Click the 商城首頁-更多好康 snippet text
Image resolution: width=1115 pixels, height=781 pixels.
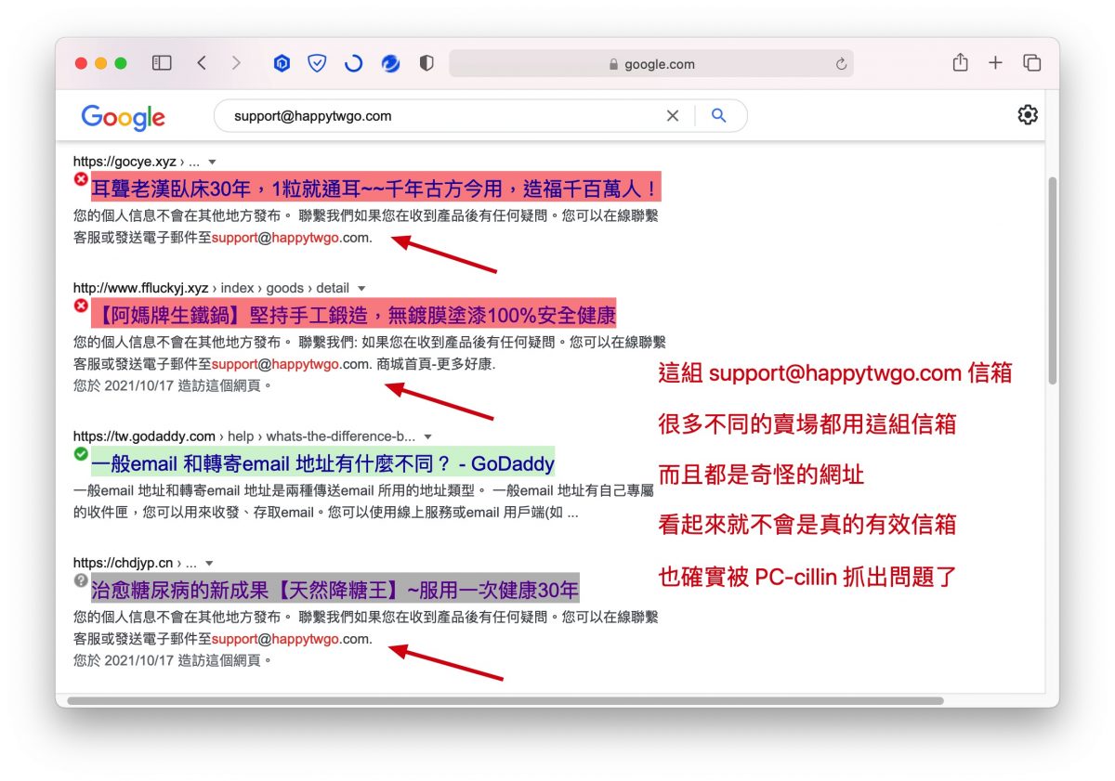(437, 365)
